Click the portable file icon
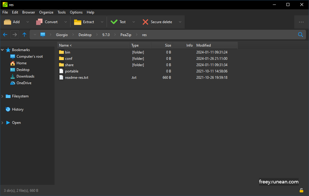 (x=61, y=71)
